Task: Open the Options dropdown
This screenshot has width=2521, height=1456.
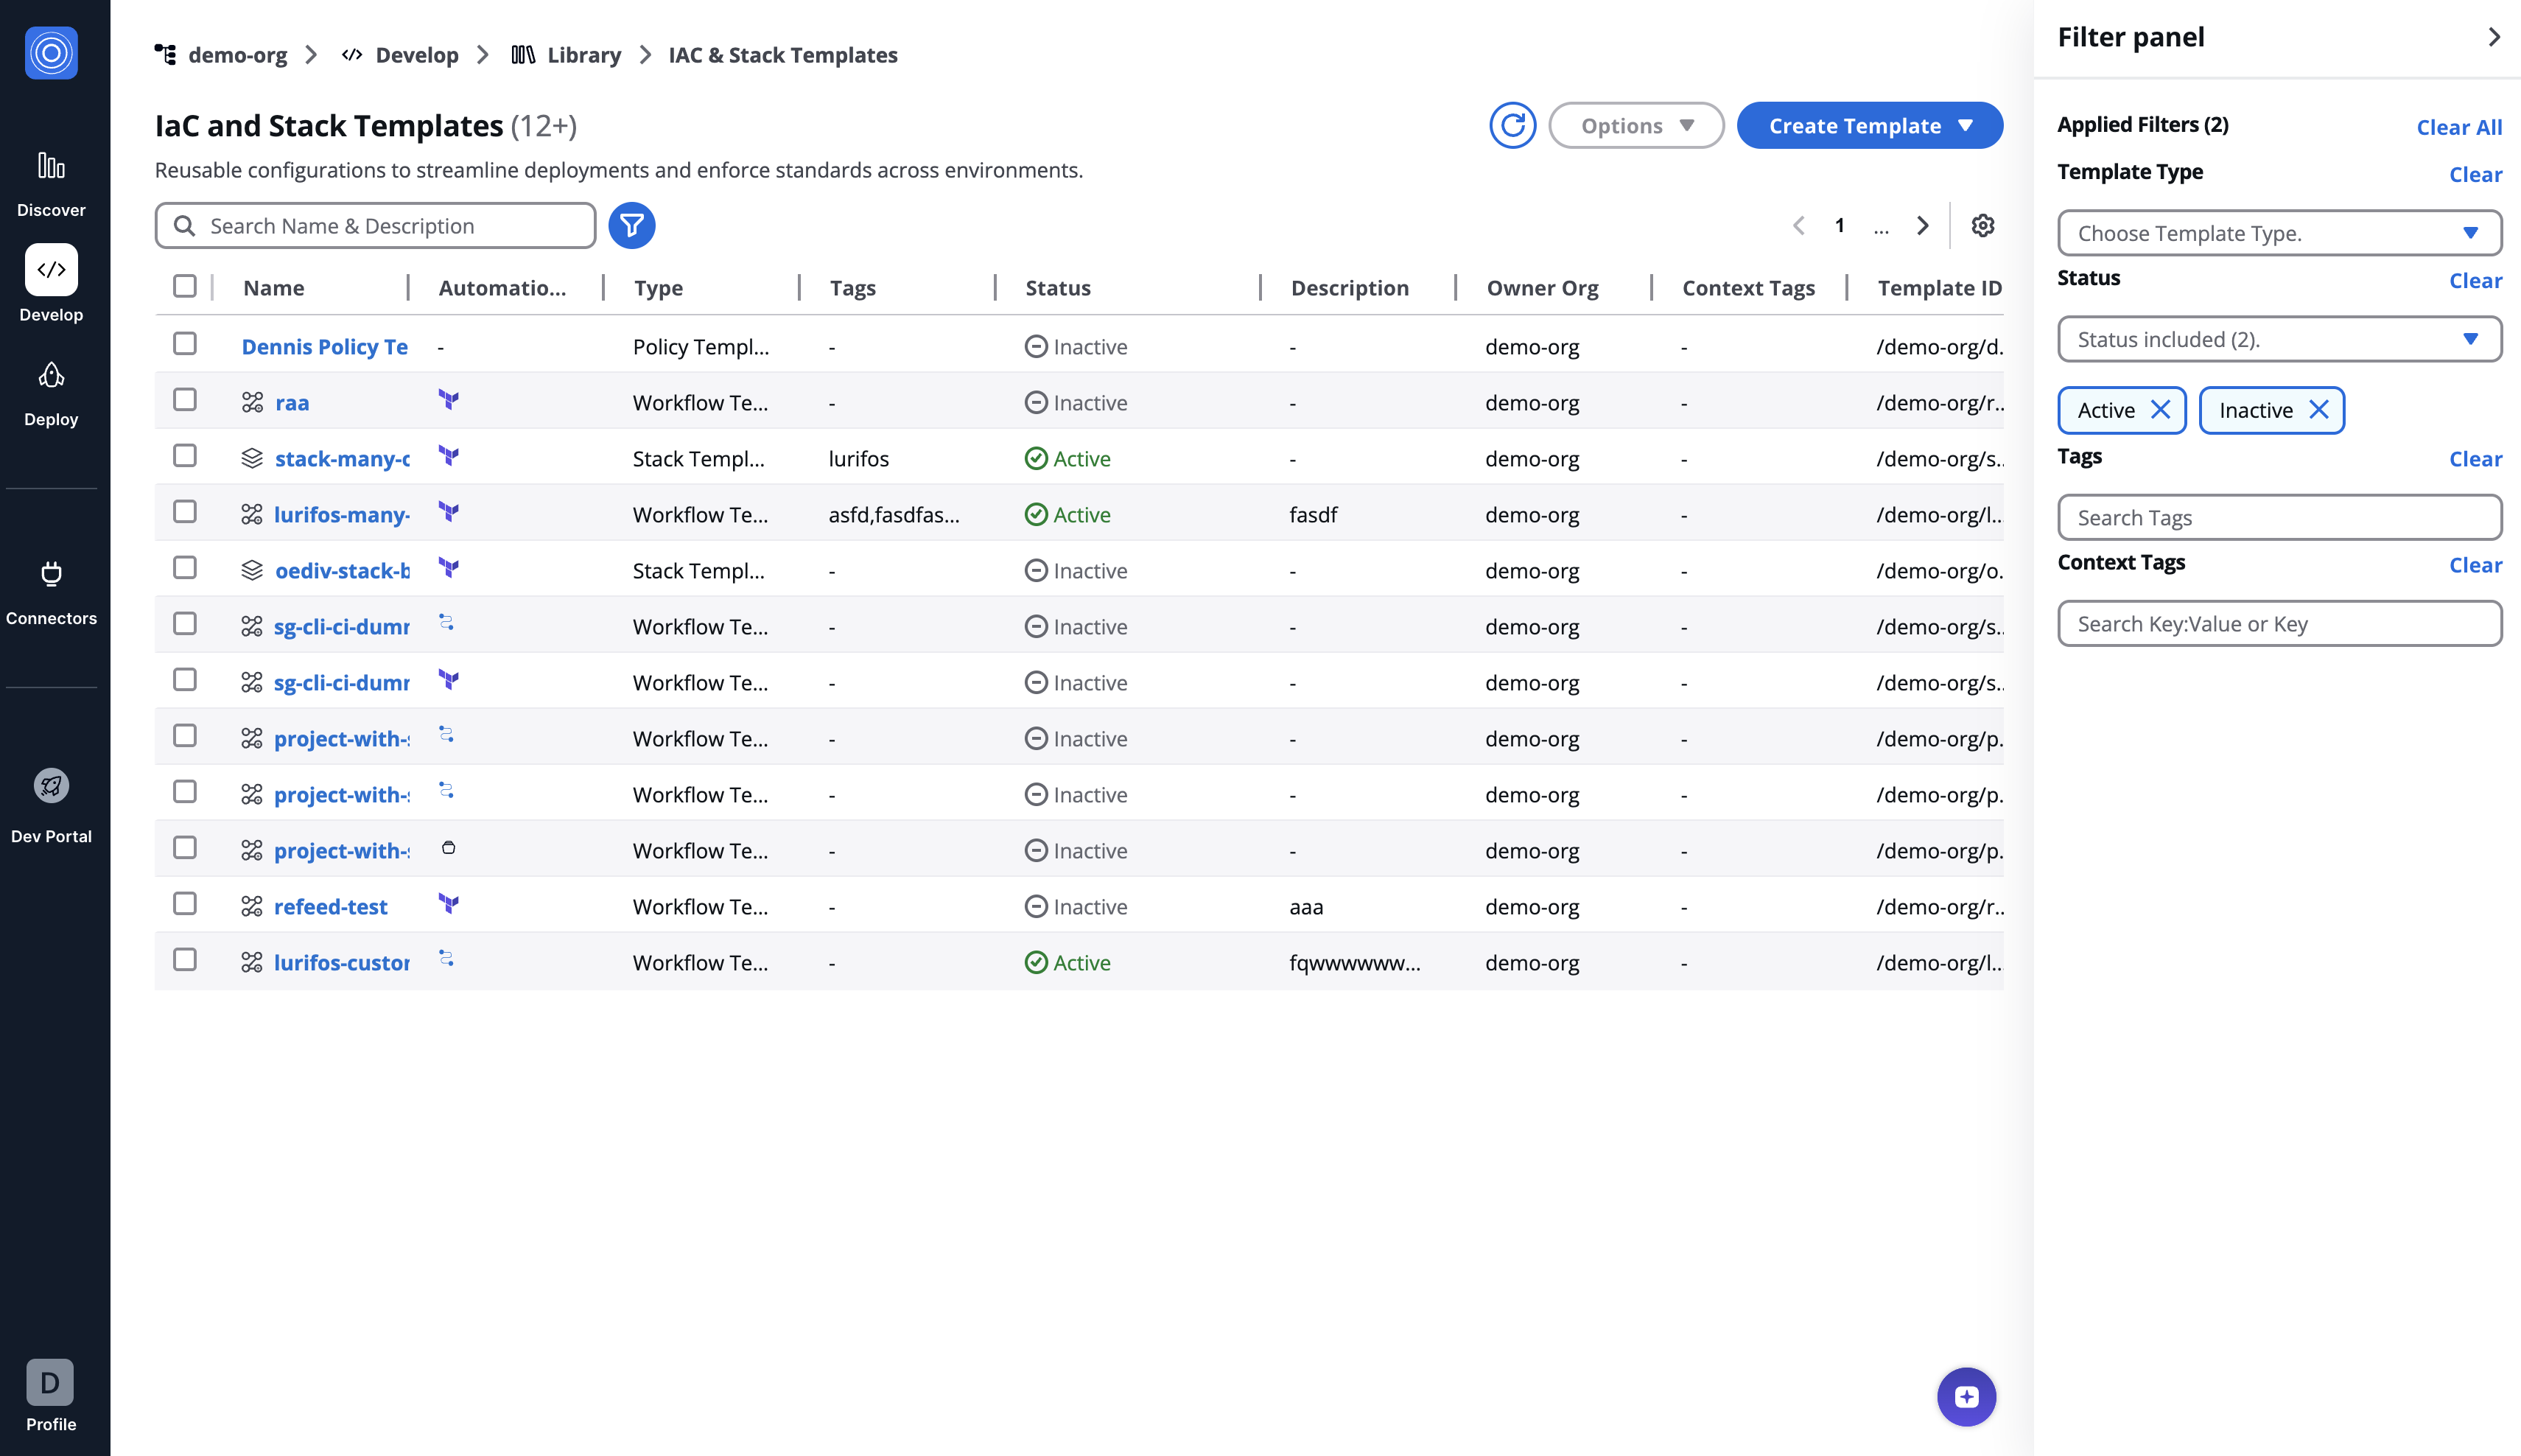Action: (x=1635, y=125)
